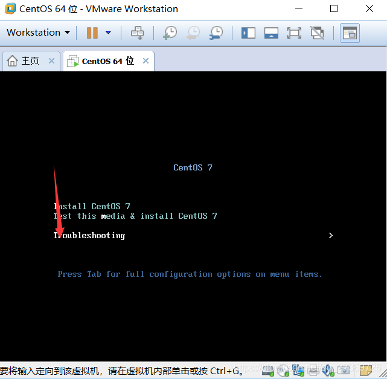Viewport: 387px width, 379px height.
Task: Click the Troubleshooting submenu arrow
Action: point(331,236)
